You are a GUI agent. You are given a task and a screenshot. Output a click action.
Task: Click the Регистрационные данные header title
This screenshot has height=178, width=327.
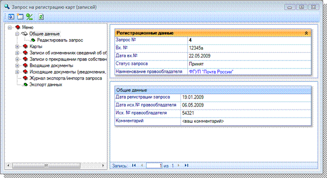pyautogui.click(x=145, y=33)
